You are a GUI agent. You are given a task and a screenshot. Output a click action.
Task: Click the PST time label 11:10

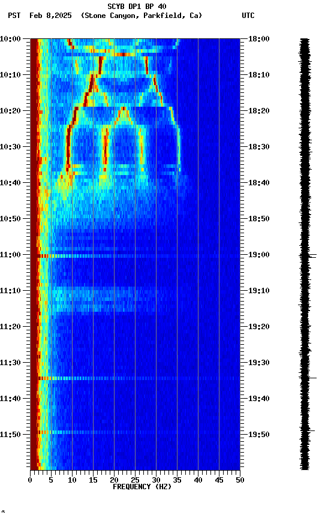point(10,291)
